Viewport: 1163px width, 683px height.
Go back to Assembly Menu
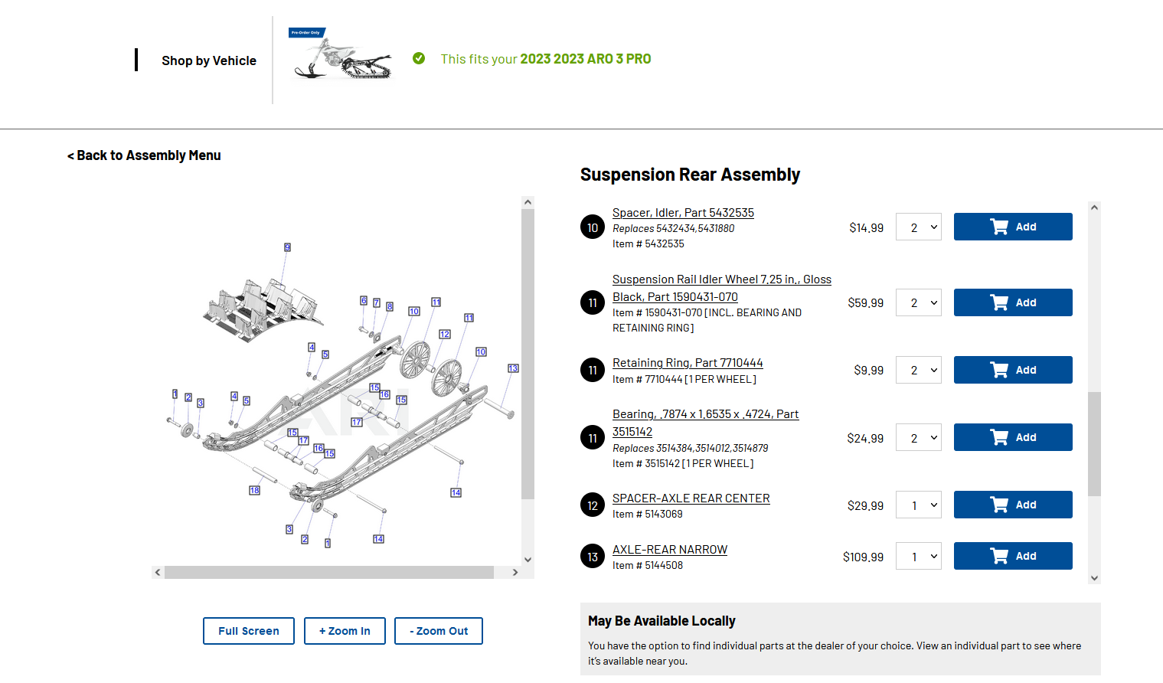pyautogui.click(x=144, y=155)
